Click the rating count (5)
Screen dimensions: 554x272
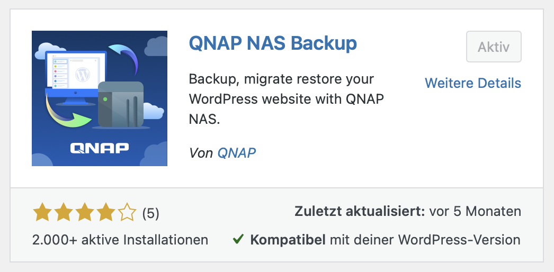coord(150,213)
